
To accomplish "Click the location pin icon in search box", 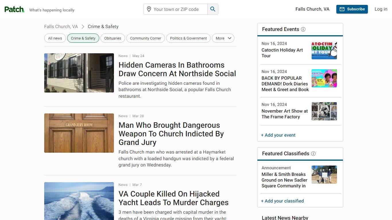I will (x=149, y=9).
